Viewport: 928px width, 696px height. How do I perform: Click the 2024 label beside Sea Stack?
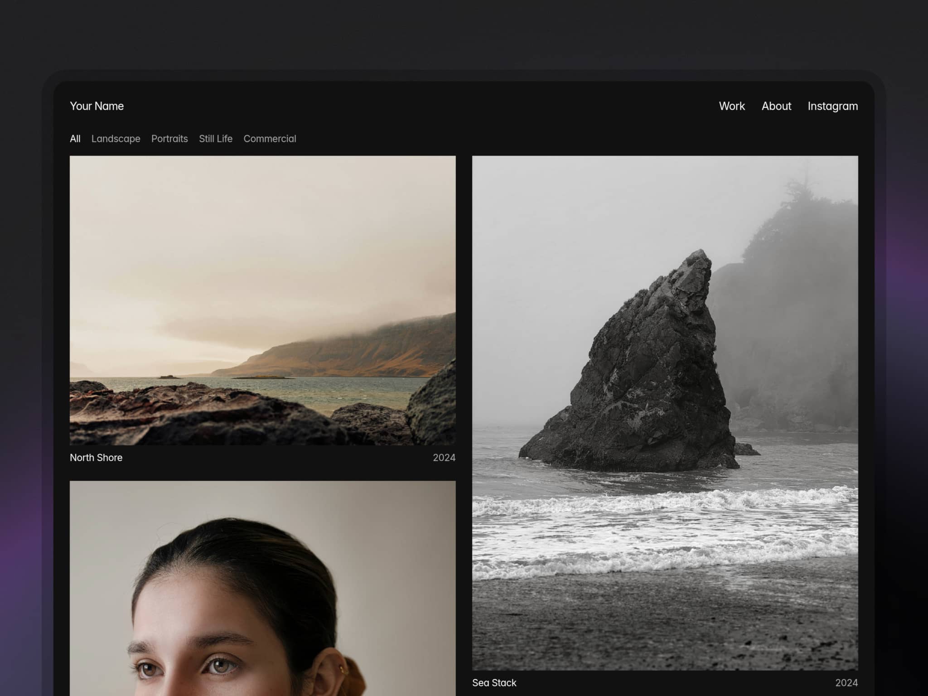(846, 683)
